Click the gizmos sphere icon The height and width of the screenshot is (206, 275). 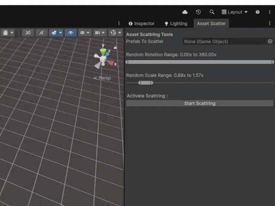(x=113, y=33)
